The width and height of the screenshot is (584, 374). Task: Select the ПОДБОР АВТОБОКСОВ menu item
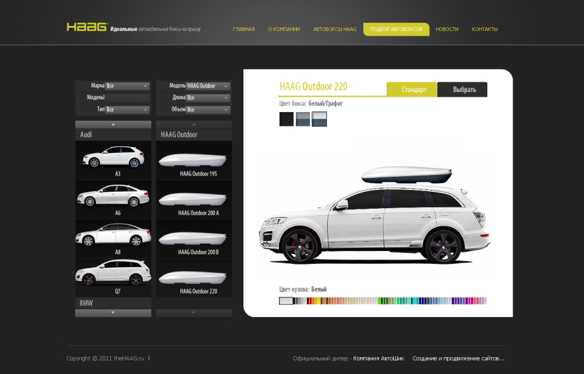tap(396, 29)
